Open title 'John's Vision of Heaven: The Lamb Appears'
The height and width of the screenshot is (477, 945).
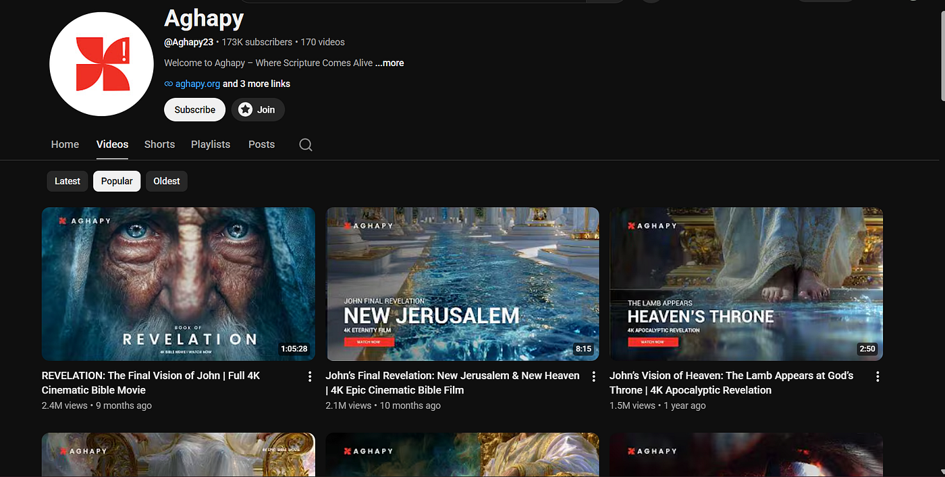[x=732, y=383]
